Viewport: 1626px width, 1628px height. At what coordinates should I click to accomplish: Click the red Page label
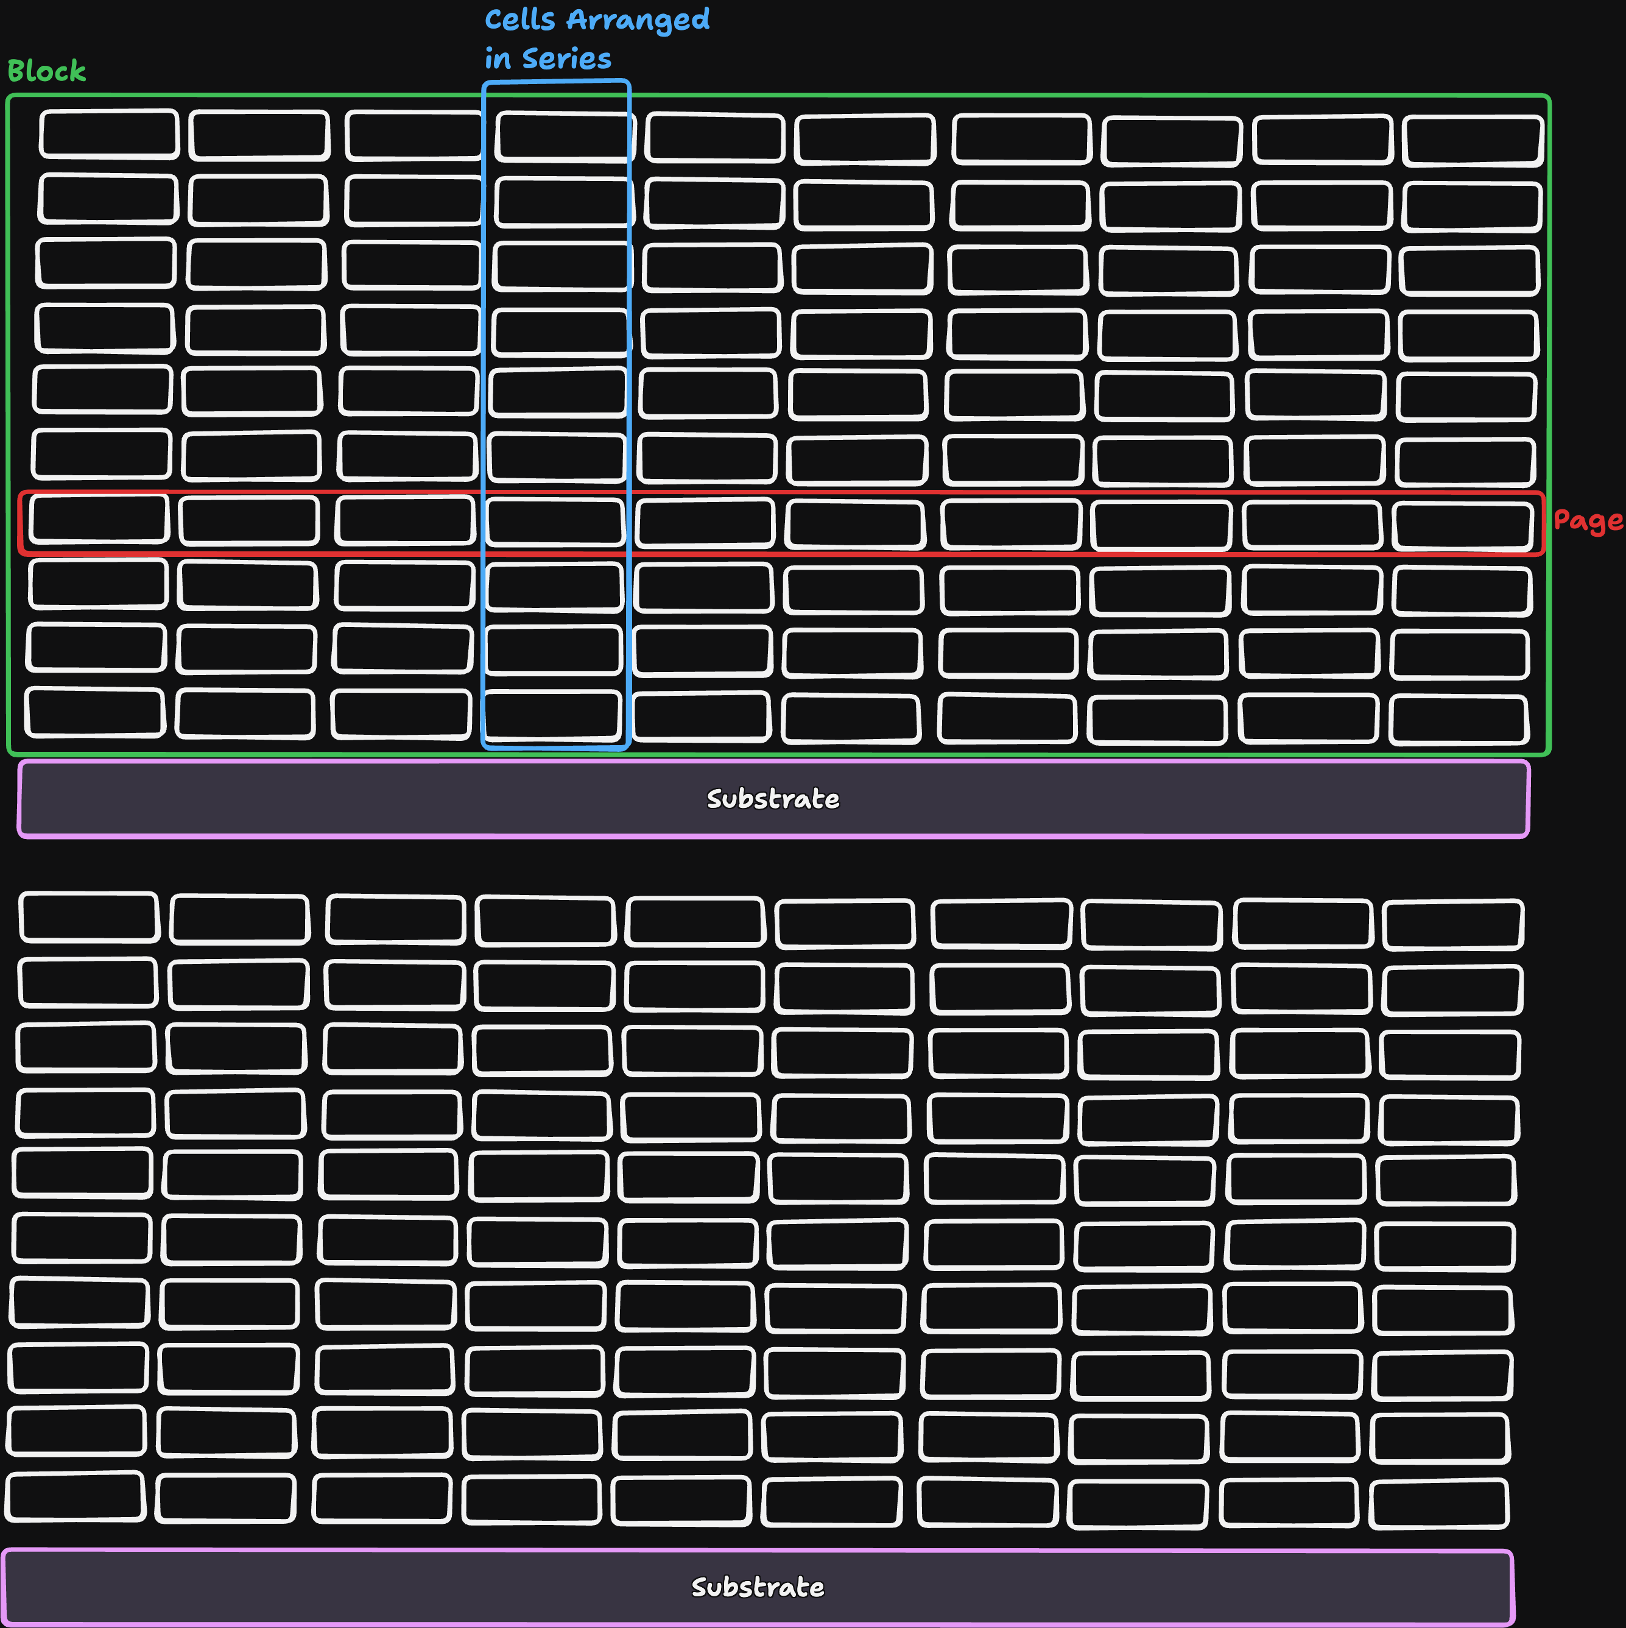click(1588, 521)
